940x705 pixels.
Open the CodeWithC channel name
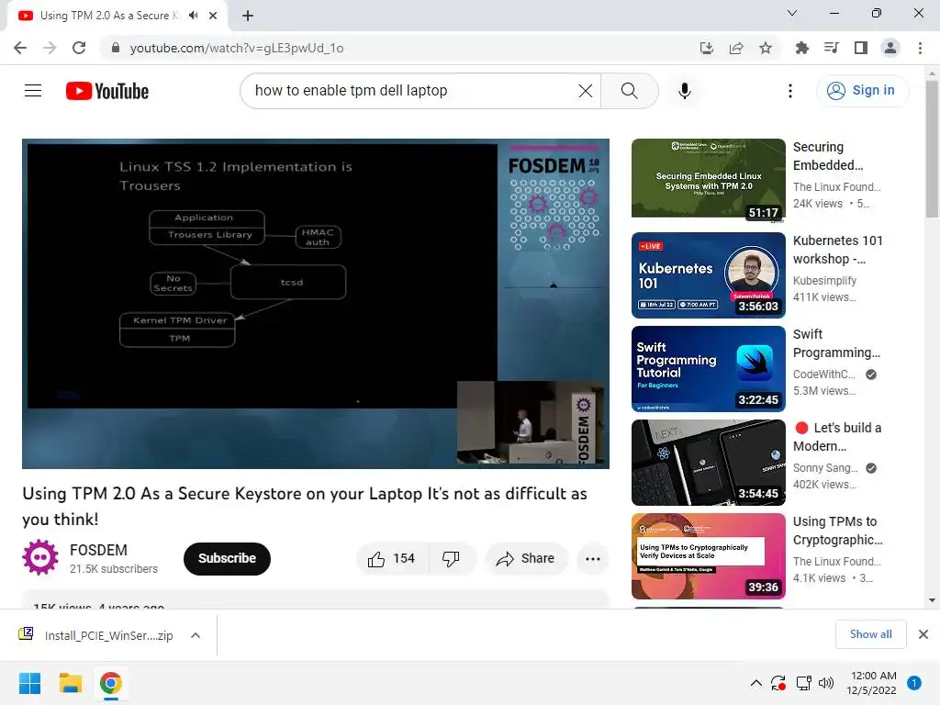point(823,375)
